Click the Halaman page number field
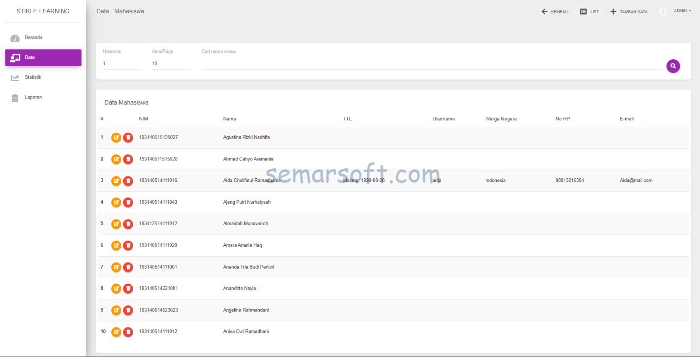This screenshot has width=700, height=357. pyautogui.click(x=122, y=63)
